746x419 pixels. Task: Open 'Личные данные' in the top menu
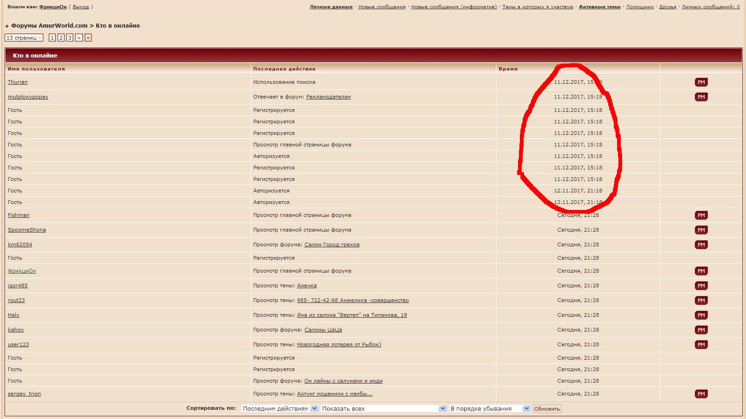click(331, 7)
